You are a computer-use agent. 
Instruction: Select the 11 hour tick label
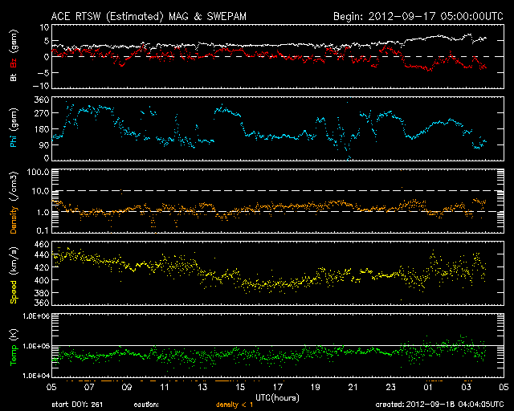165,387
